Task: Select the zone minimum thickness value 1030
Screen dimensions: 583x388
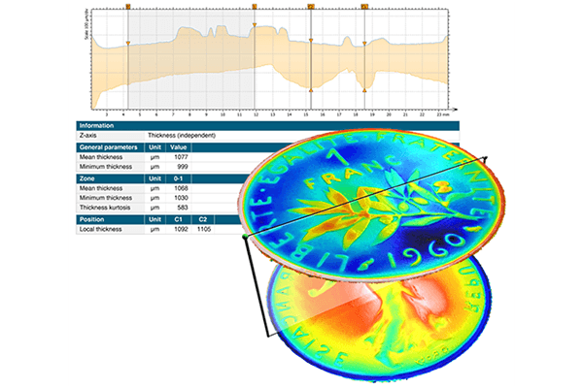Action: [x=181, y=198]
